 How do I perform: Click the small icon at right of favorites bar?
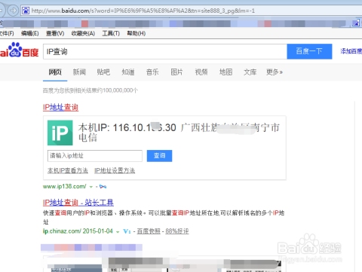coord(356,23)
